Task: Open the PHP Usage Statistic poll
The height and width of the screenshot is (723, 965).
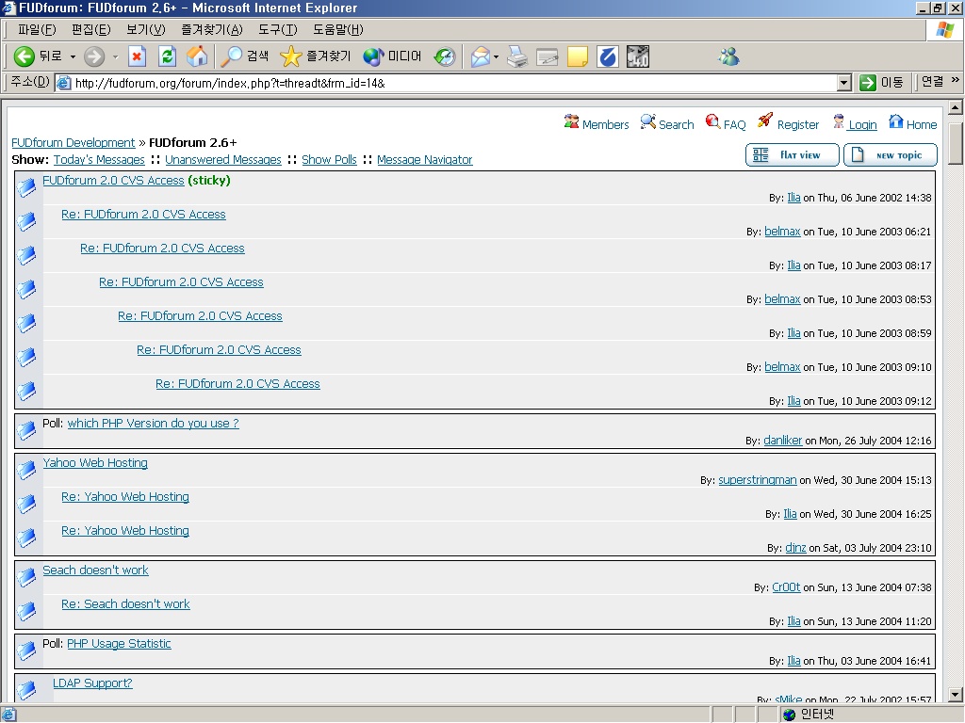Action: [x=119, y=643]
